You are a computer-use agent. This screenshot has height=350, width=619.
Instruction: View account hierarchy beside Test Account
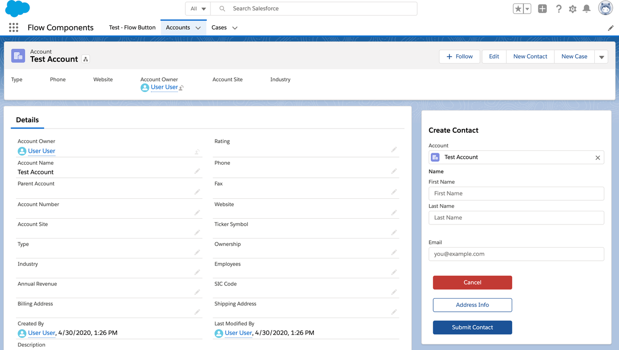(85, 59)
